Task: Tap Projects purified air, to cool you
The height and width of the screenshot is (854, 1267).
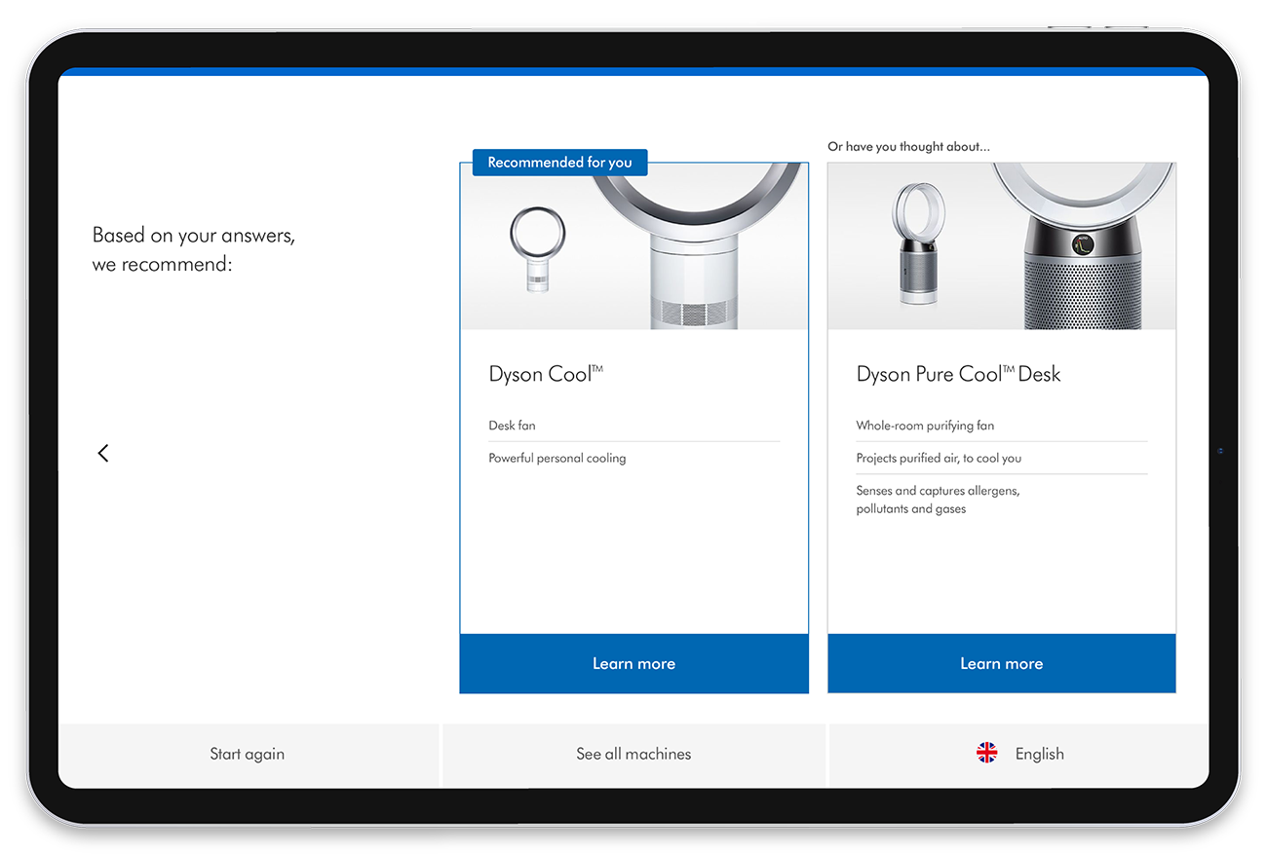Action: click(x=939, y=458)
